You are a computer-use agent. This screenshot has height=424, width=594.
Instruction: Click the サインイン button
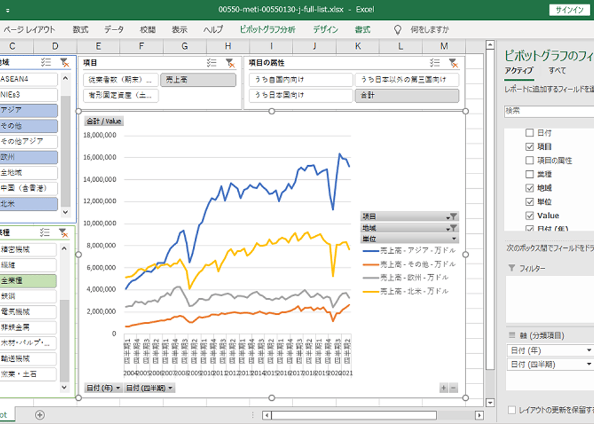coord(570,10)
